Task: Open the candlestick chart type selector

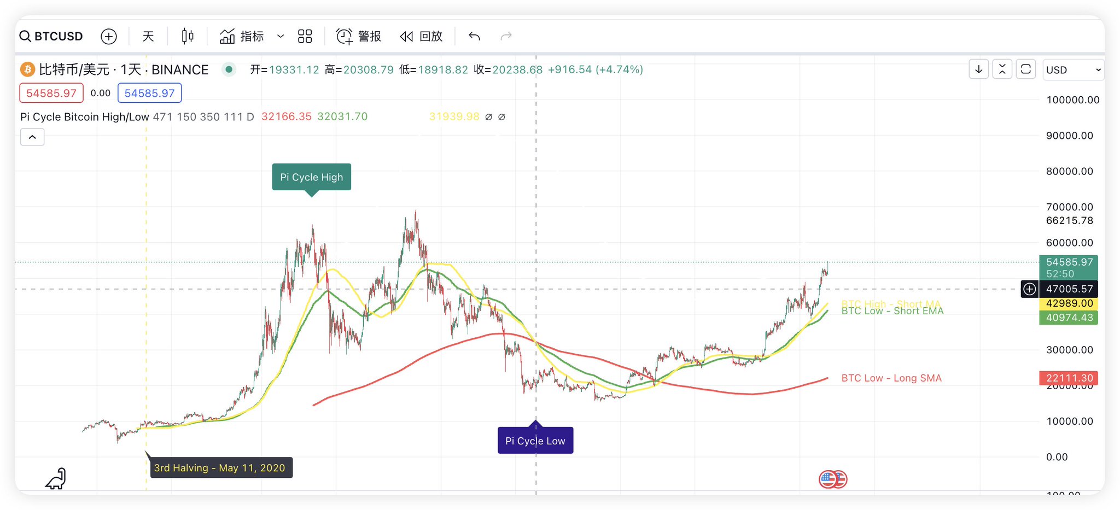Action: coord(188,36)
